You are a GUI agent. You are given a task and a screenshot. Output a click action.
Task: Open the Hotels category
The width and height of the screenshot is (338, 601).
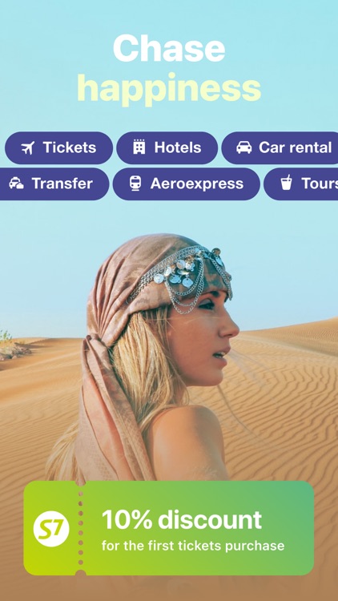167,147
